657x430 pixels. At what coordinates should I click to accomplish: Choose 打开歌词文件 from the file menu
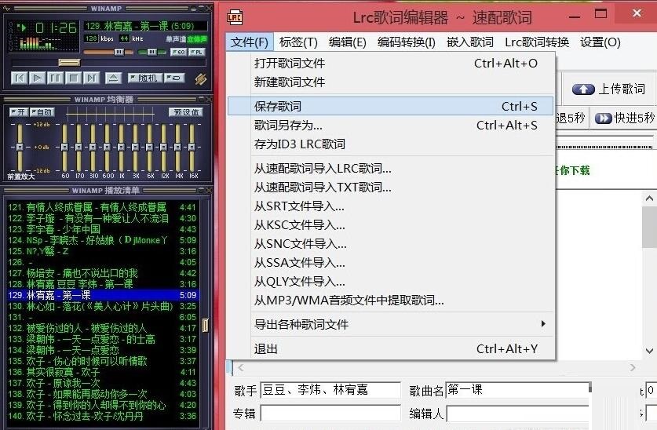pos(391,64)
